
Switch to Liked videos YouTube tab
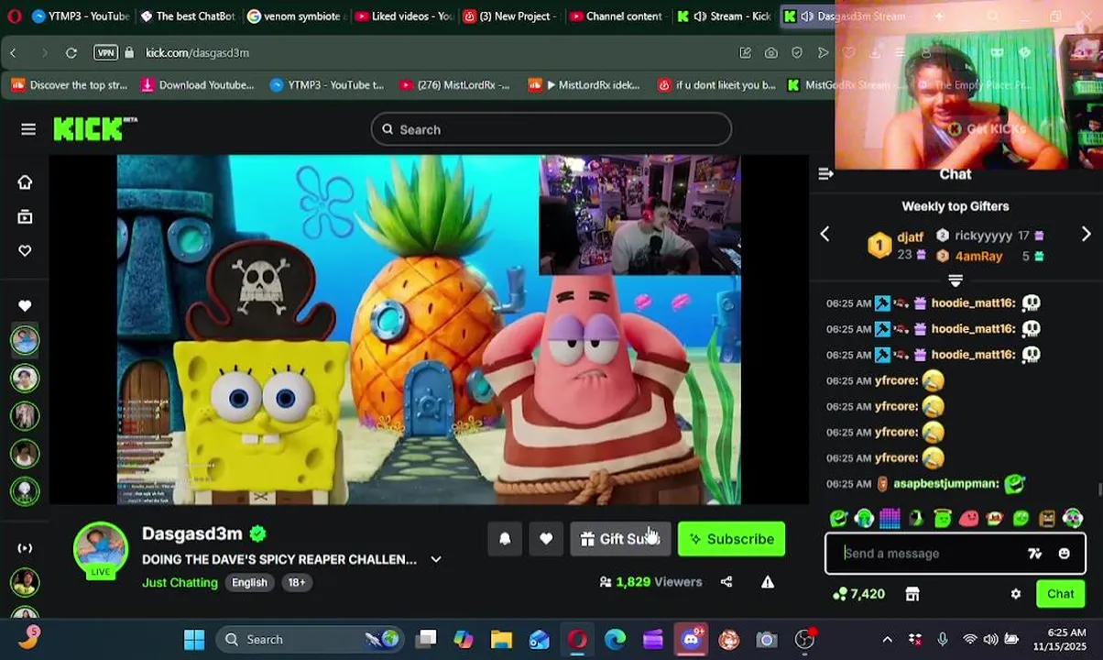coord(404,16)
